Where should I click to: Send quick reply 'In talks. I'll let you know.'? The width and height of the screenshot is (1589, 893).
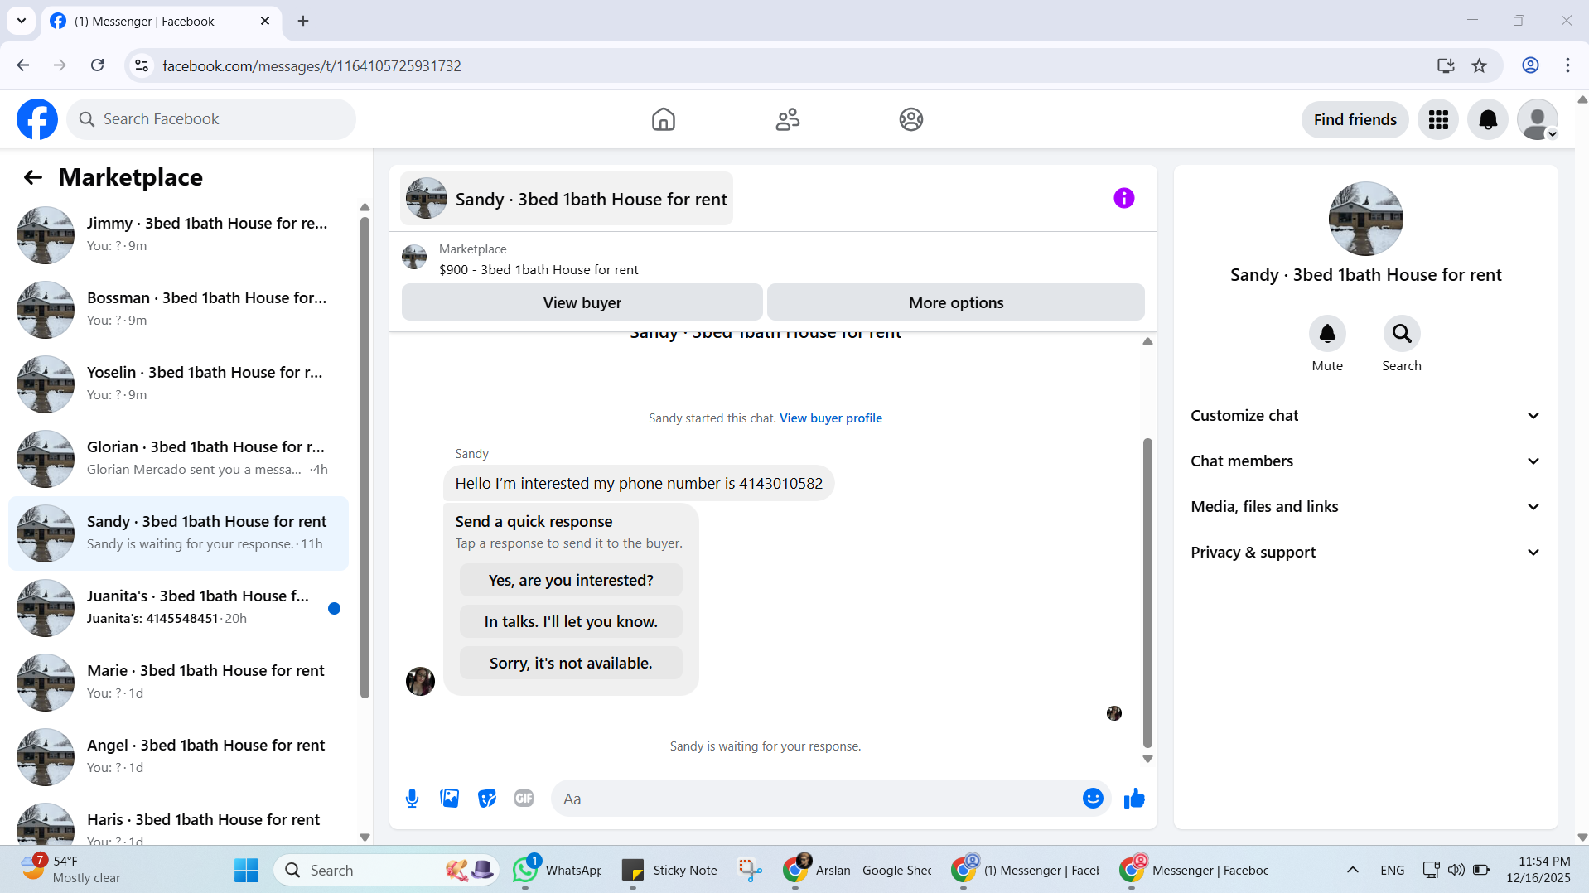pos(571,622)
